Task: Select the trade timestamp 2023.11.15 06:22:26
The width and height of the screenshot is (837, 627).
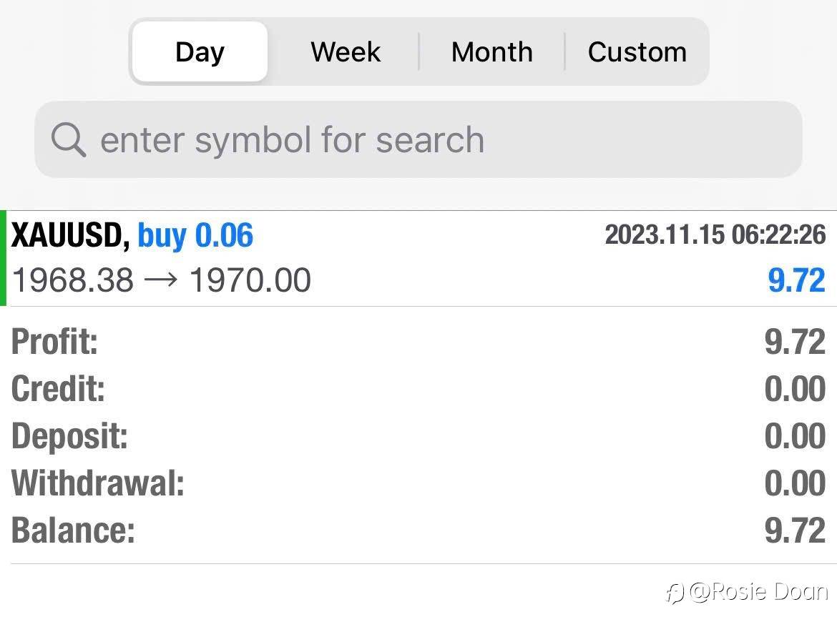Action: tap(715, 234)
